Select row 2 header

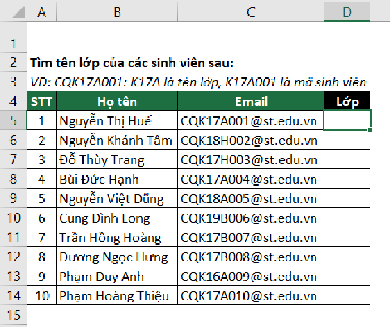click(13, 62)
